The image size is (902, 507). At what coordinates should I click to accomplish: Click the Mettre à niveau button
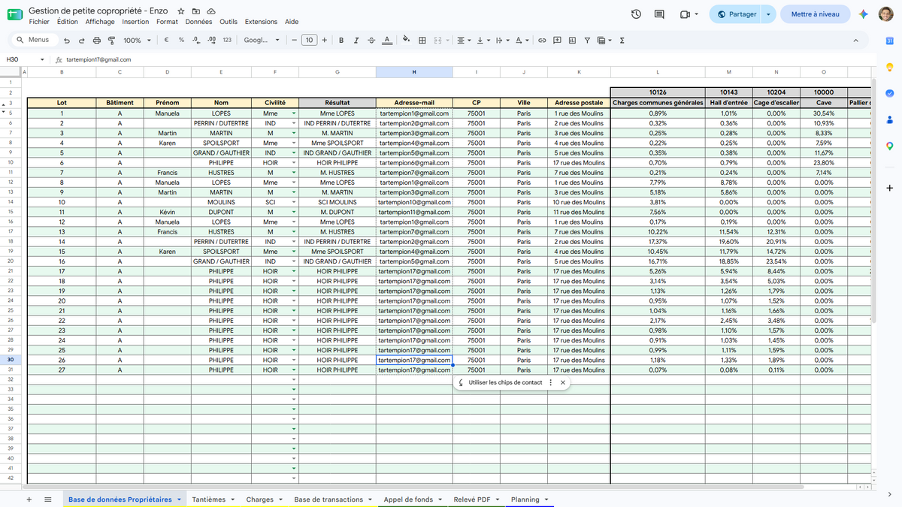click(x=816, y=14)
